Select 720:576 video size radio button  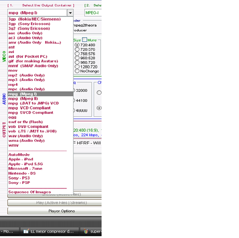tap(77, 50)
